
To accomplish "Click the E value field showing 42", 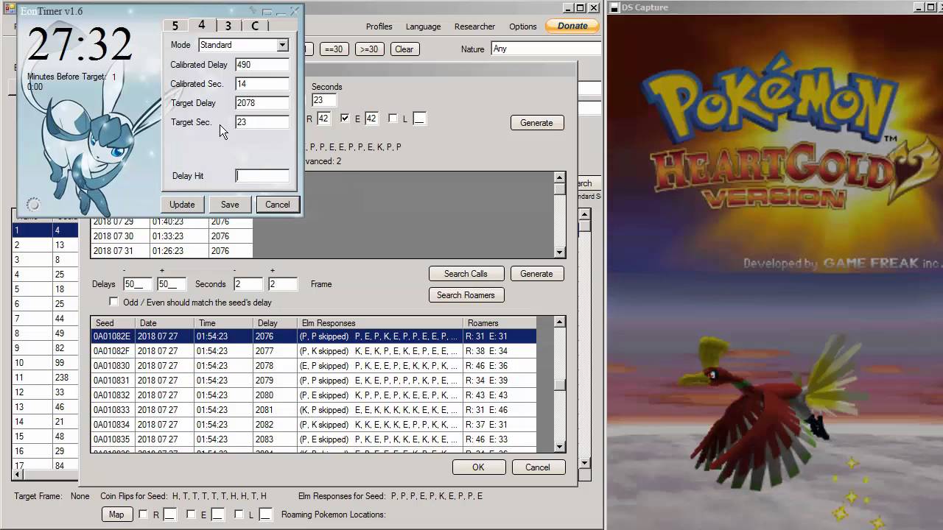I will pos(371,119).
